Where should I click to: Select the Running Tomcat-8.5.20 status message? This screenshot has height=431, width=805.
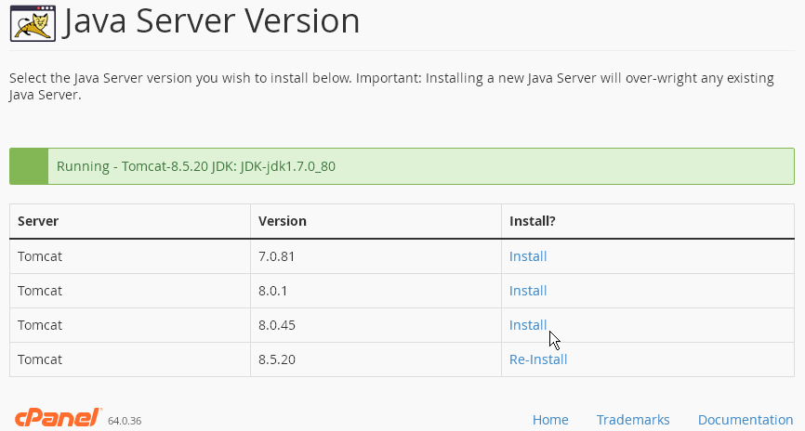click(195, 166)
